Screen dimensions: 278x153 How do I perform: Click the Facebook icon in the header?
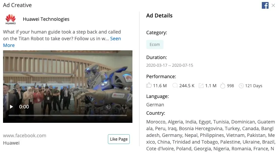(265, 5)
